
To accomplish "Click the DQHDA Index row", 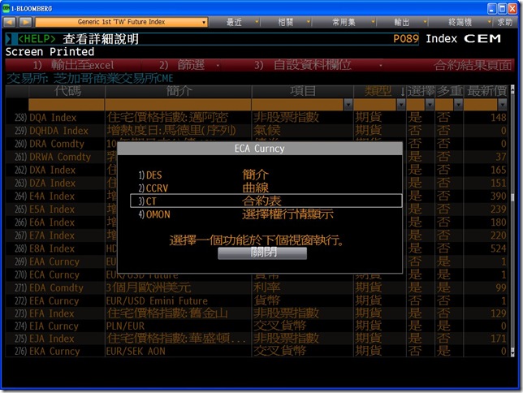I will 257,131.
